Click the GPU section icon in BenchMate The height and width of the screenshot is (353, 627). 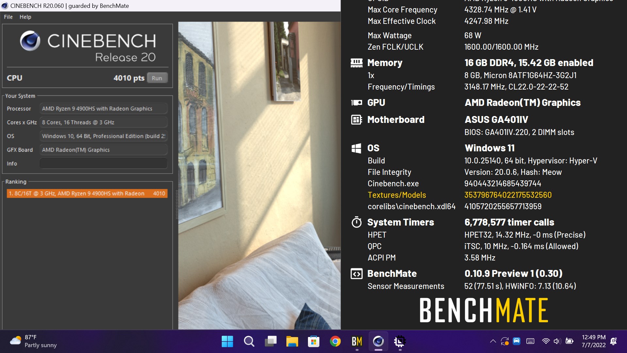(356, 103)
